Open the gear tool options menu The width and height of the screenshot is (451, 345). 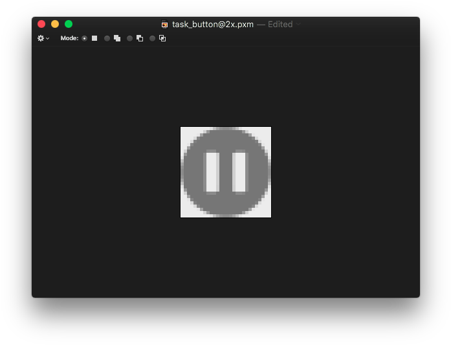coord(41,38)
